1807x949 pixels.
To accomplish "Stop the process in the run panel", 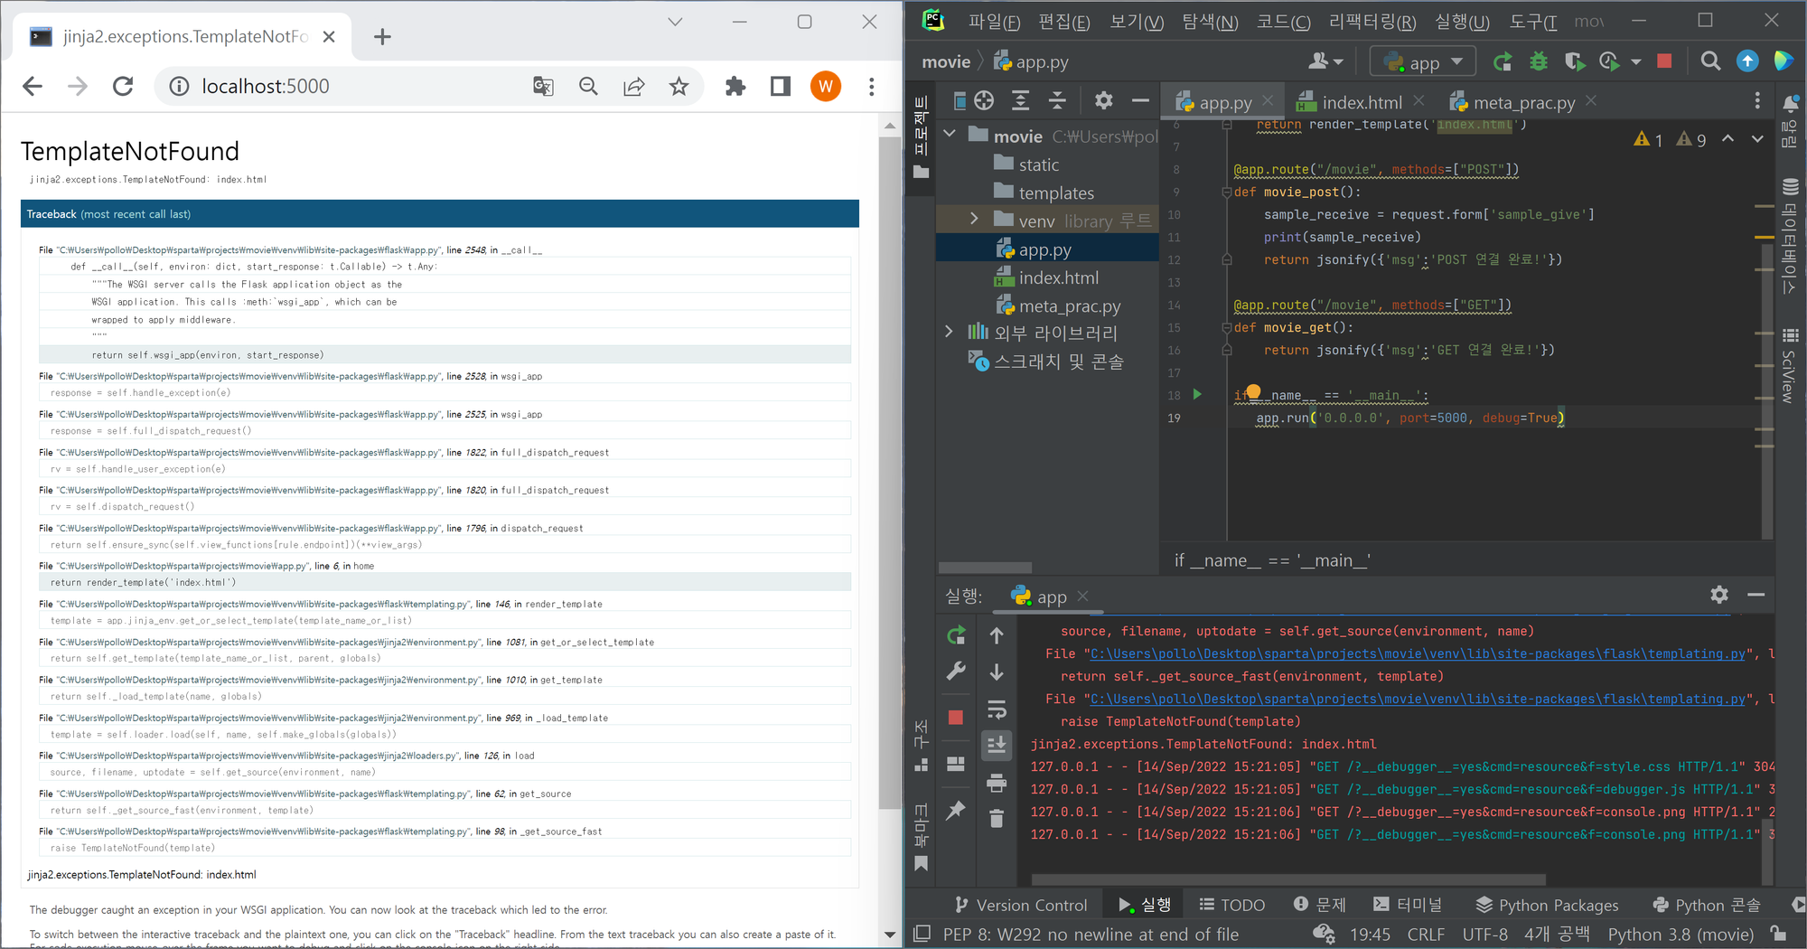I will click(x=956, y=718).
